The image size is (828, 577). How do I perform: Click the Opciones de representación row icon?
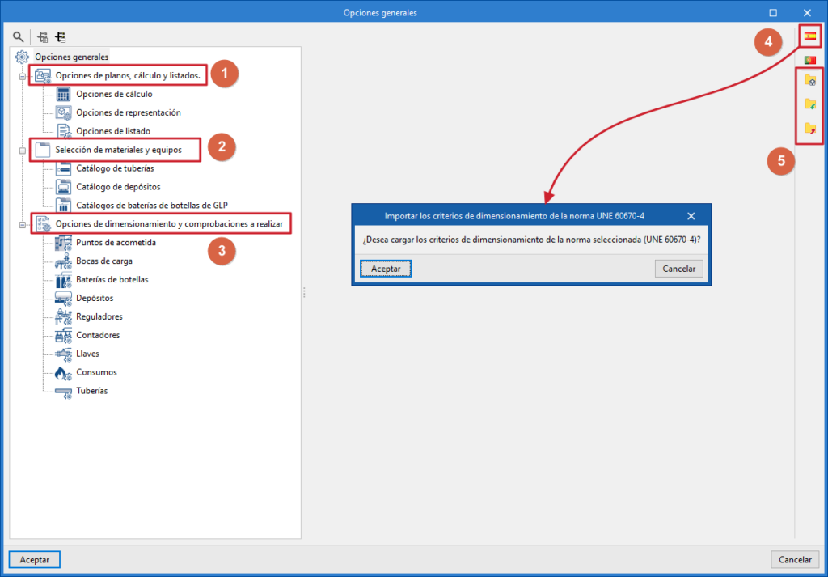(x=63, y=113)
